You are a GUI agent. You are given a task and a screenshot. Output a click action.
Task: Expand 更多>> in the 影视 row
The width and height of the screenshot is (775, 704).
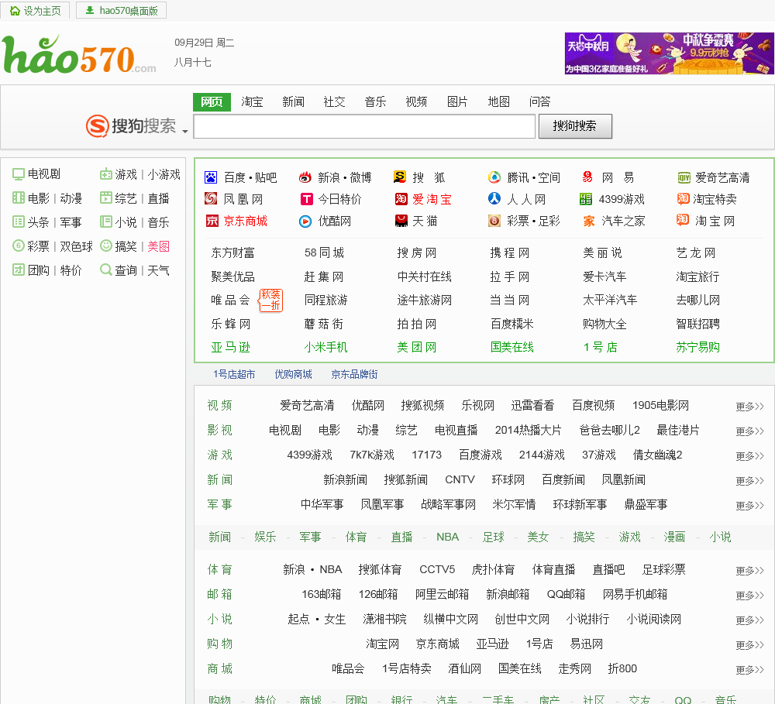pos(749,431)
